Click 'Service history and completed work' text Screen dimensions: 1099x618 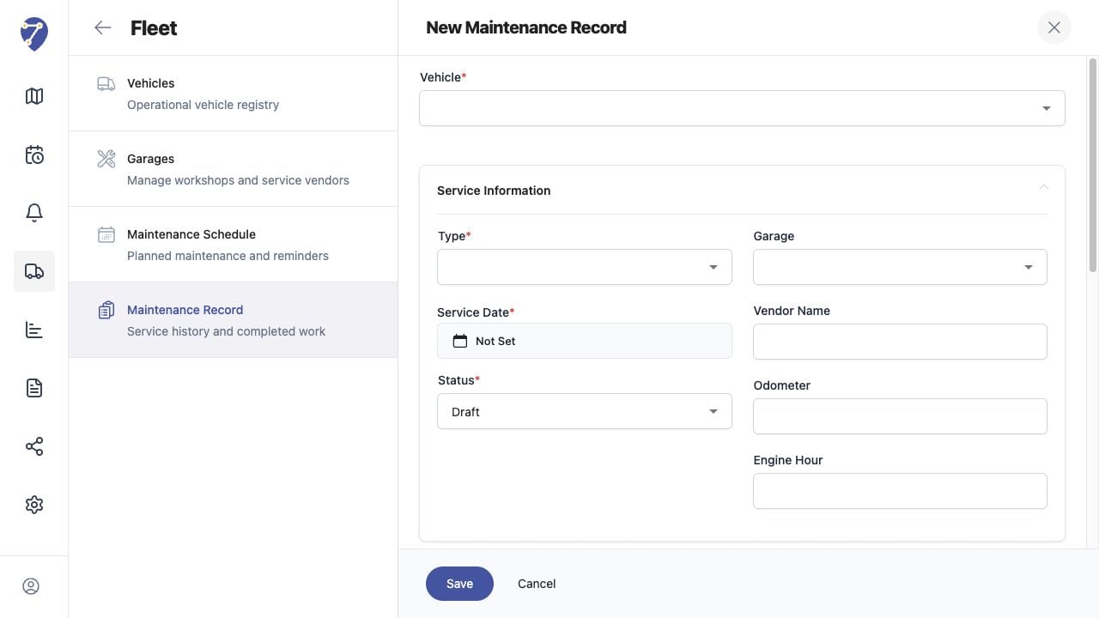(226, 331)
